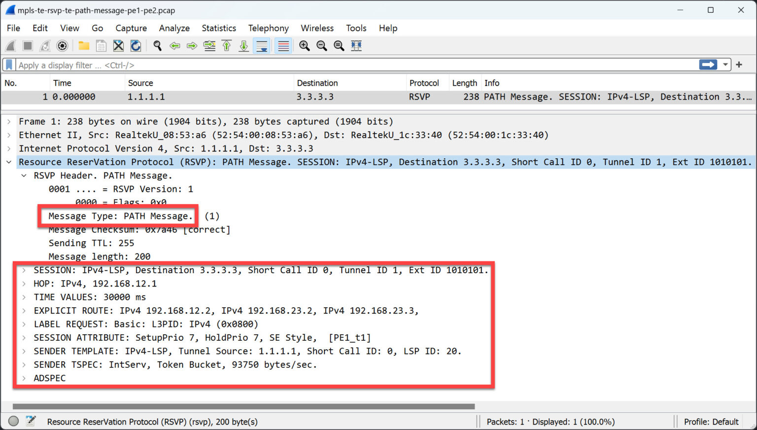
Task: Open the Statistics menu
Action: coord(218,28)
